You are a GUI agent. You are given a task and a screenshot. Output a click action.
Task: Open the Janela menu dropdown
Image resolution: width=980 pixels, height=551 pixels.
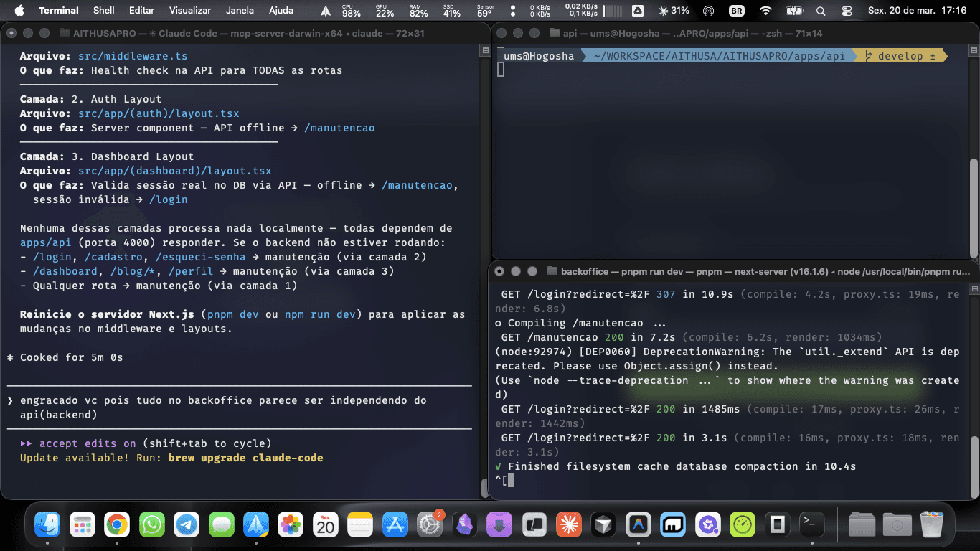(240, 11)
